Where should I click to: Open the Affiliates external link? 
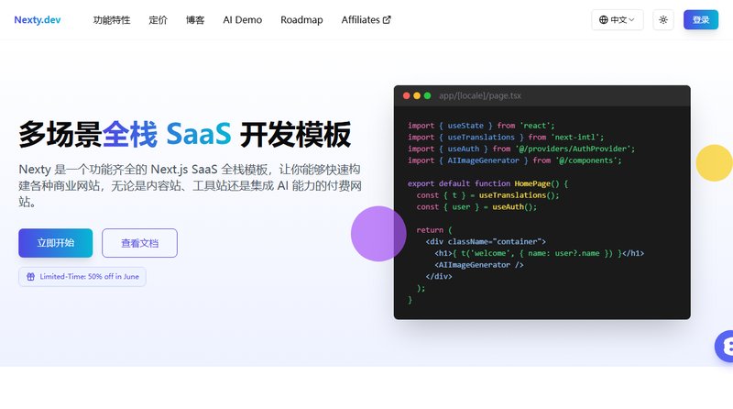366,19
